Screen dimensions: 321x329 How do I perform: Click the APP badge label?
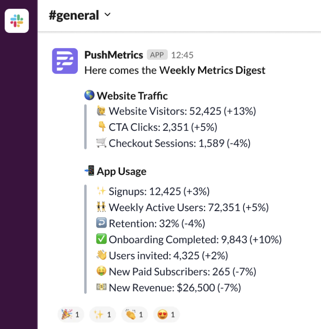pos(157,55)
